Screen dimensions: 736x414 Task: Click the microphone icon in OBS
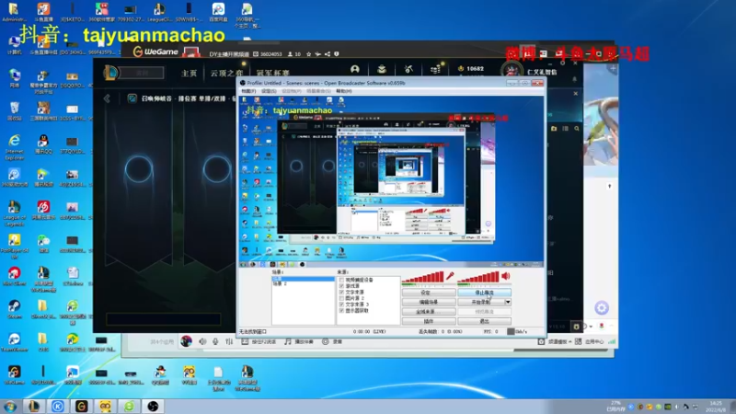pyautogui.click(x=450, y=276)
